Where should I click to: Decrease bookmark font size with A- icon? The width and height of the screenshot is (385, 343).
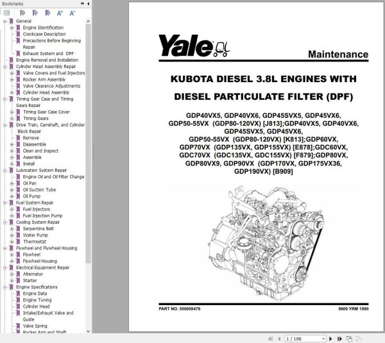(x=72, y=13)
